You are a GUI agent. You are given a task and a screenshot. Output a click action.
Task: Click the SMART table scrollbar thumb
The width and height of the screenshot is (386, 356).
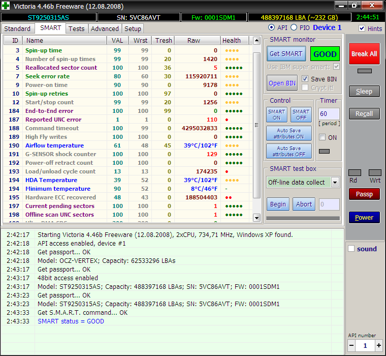[x=256, y=125]
